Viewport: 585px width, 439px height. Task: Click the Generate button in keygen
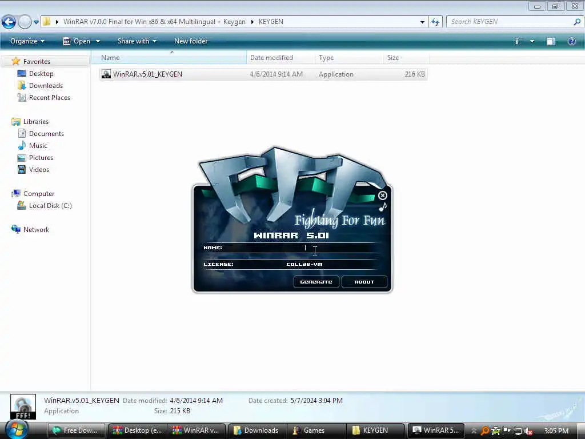click(316, 282)
